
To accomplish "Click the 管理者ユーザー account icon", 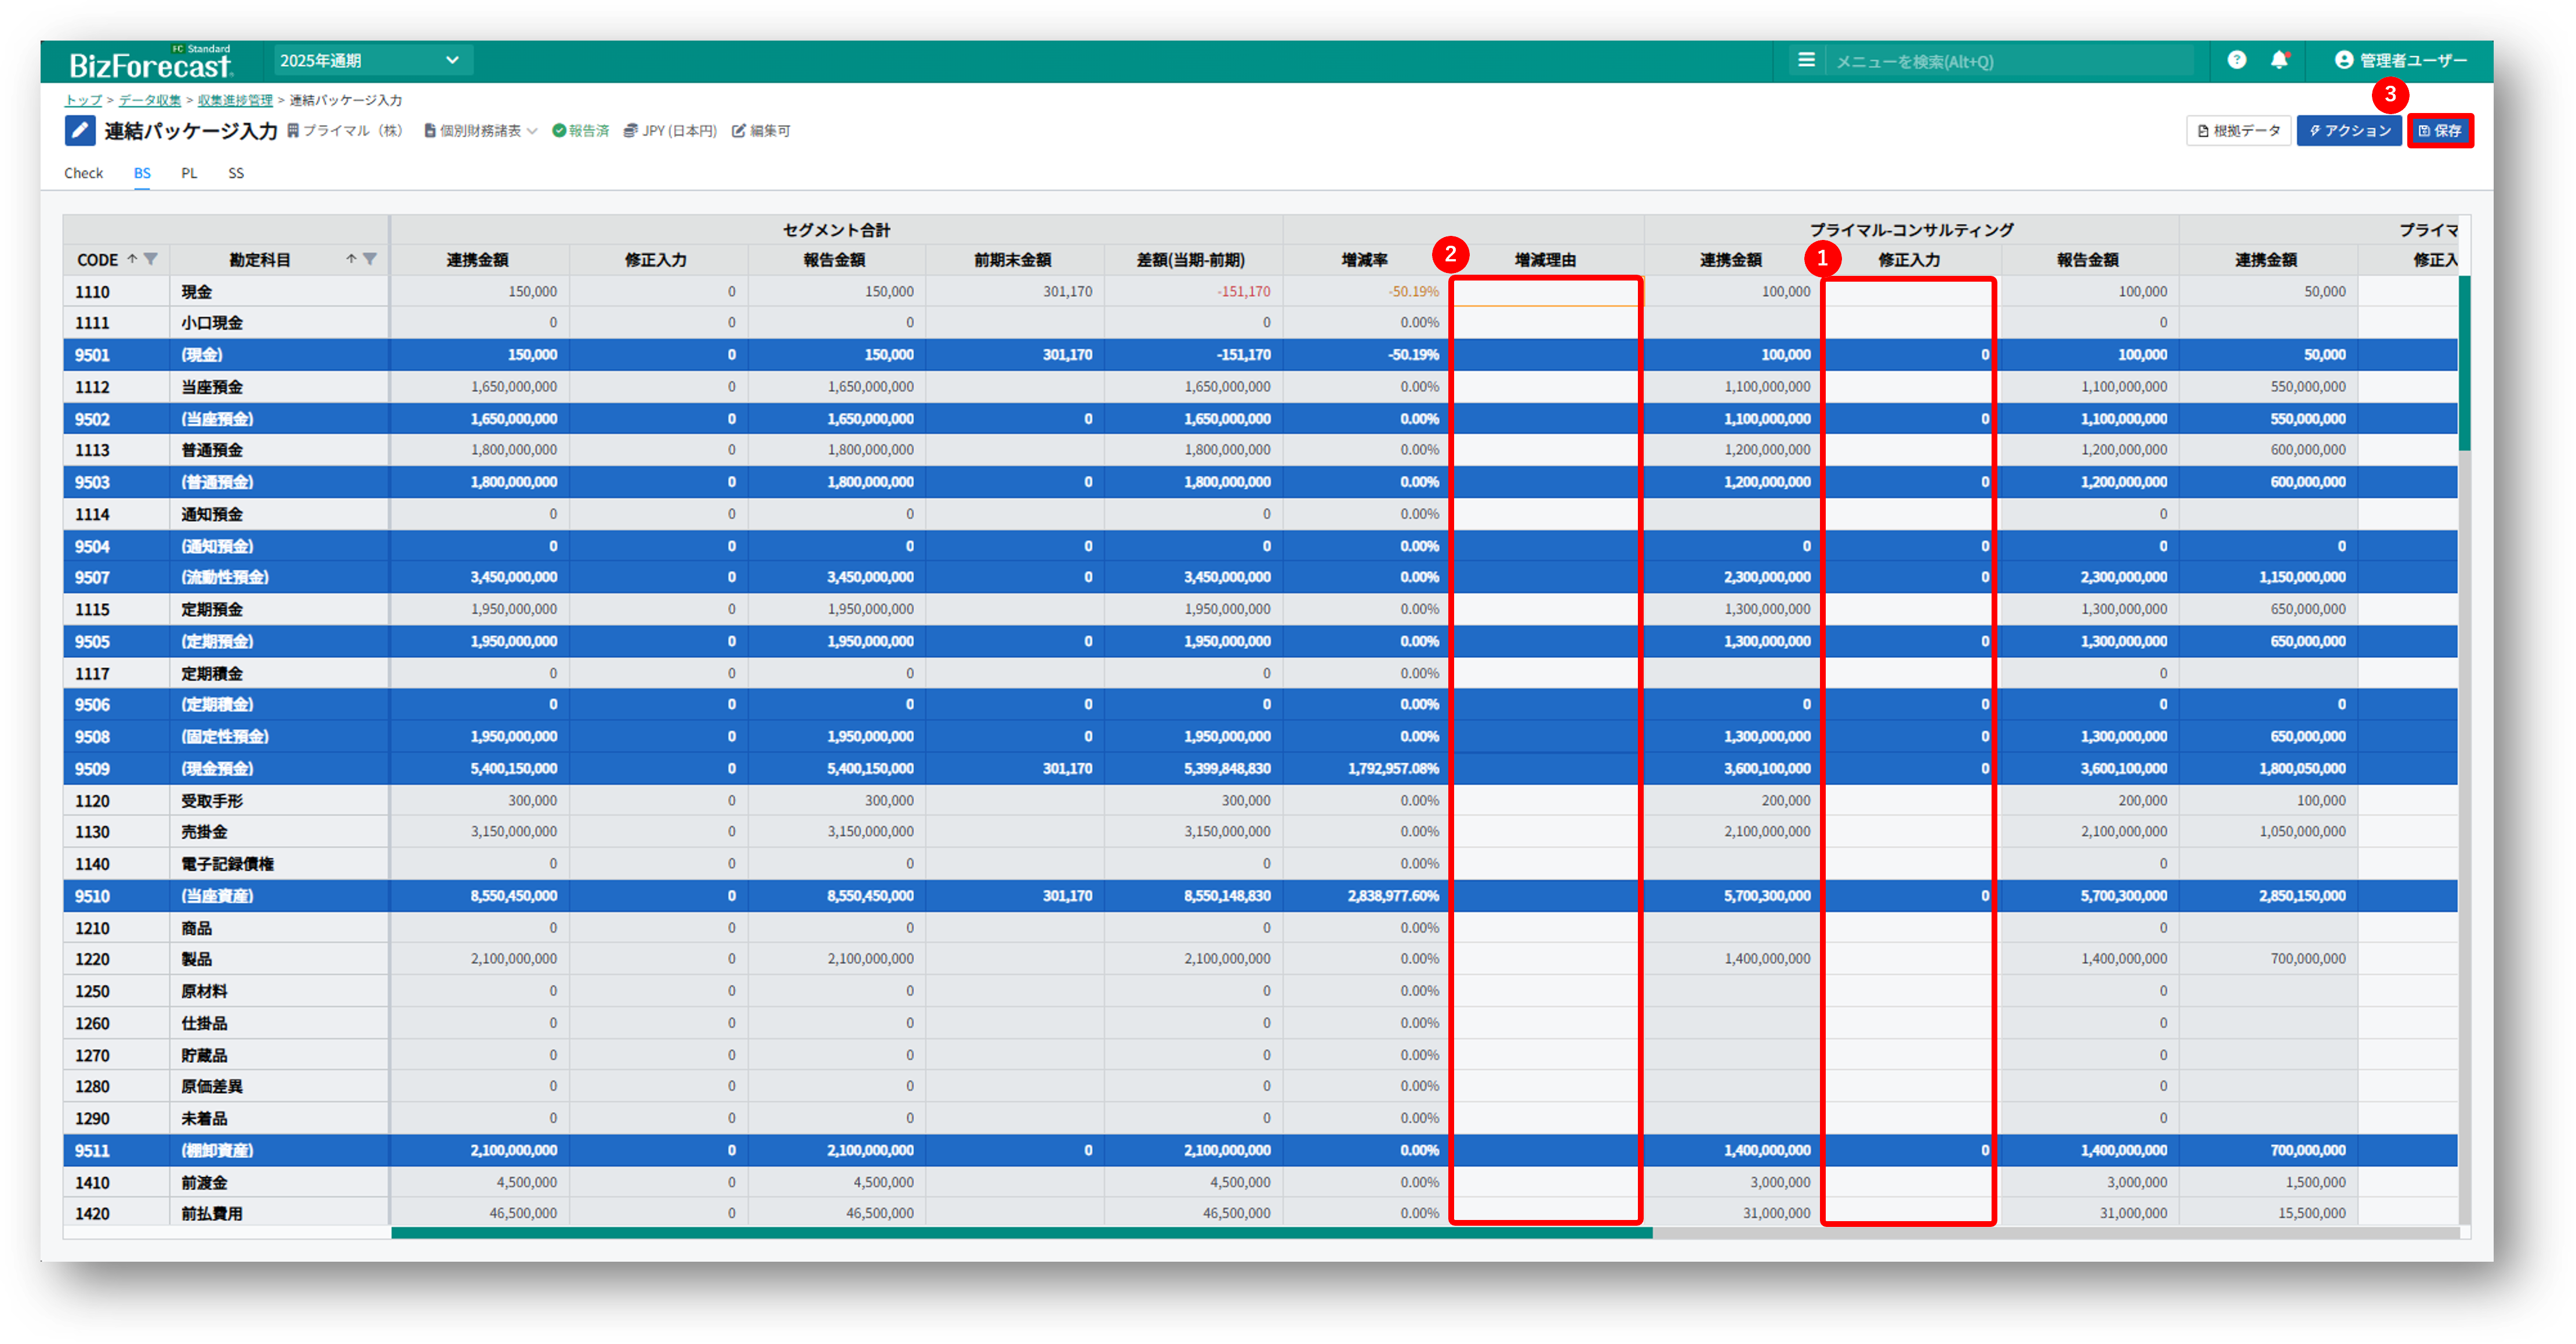I will point(2343,60).
